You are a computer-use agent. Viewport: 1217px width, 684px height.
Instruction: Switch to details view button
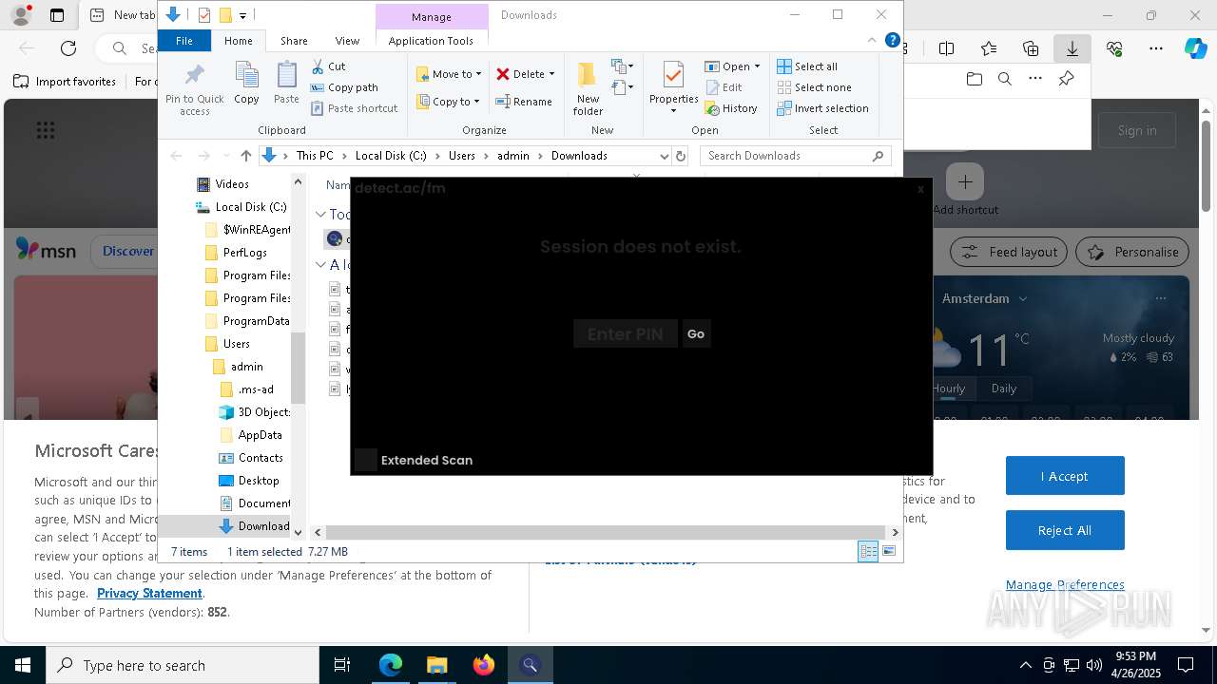coord(868,551)
